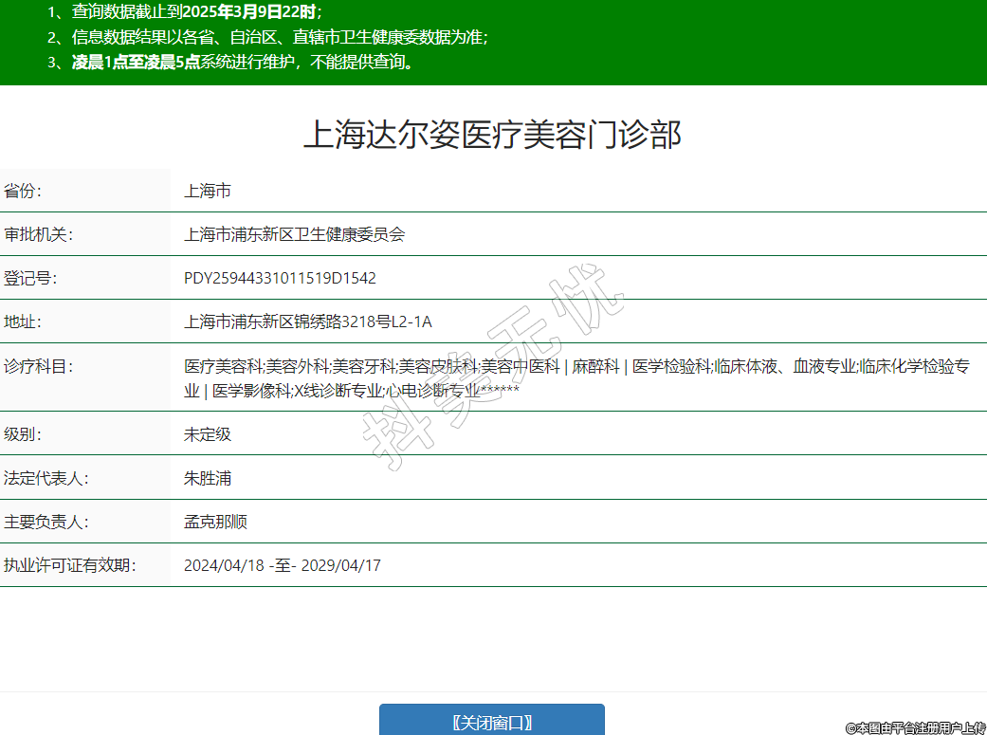The width and height of the screenshot is (987, 735).
Task: Click the 诊疗科目 row label
Action: tap(38, 366)
